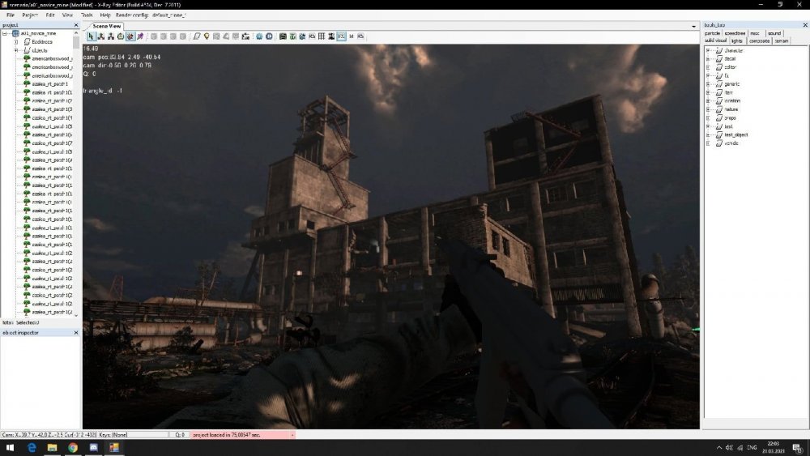Open Windows Start menu
This screenshot has width=810, height=456.
pyautogui.click(x=10, y=448)
